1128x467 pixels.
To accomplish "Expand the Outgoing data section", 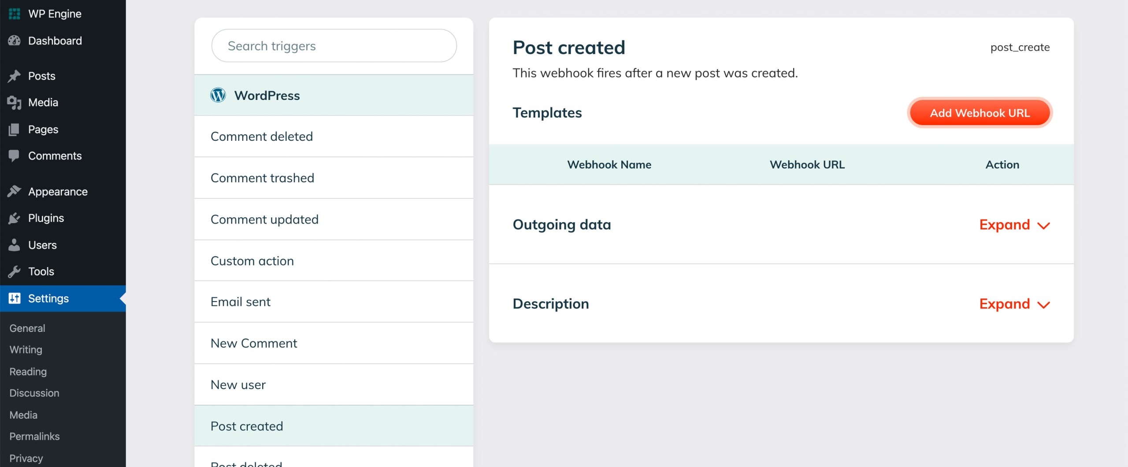I will 1015,225.
